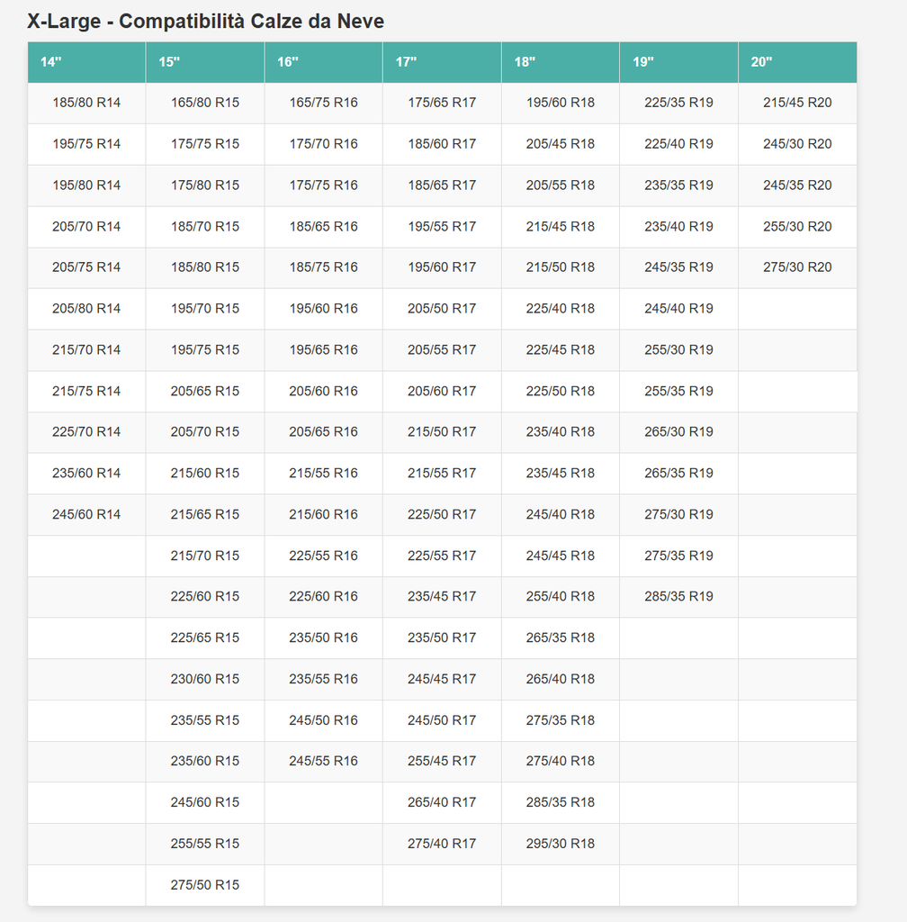Click the 205/55 R17 entry
Image resolution: width=907 pixels, height=922 pixels.
click(442, 349)
